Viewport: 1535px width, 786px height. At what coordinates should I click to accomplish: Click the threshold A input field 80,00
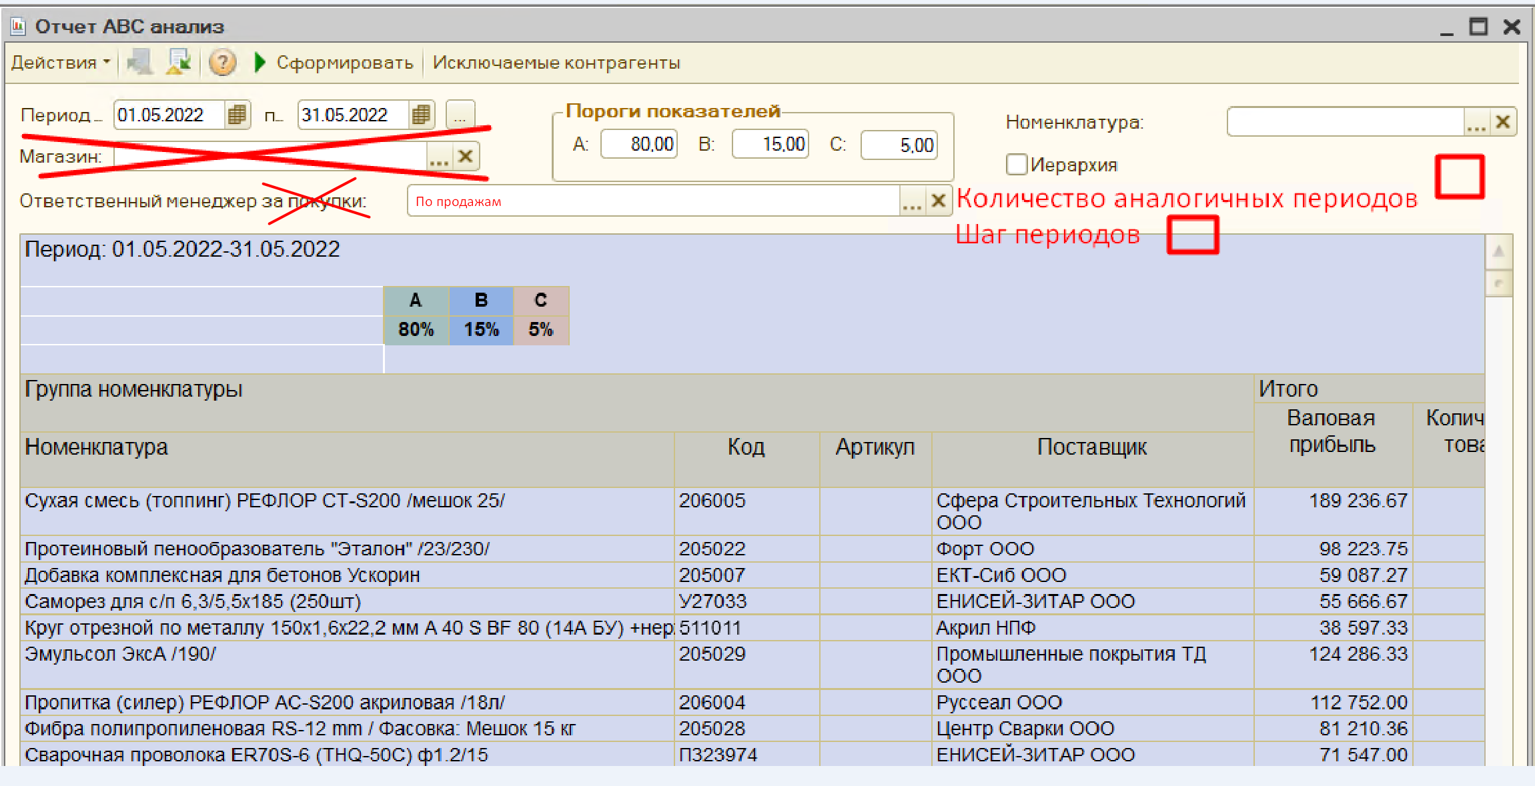[638, 144]
